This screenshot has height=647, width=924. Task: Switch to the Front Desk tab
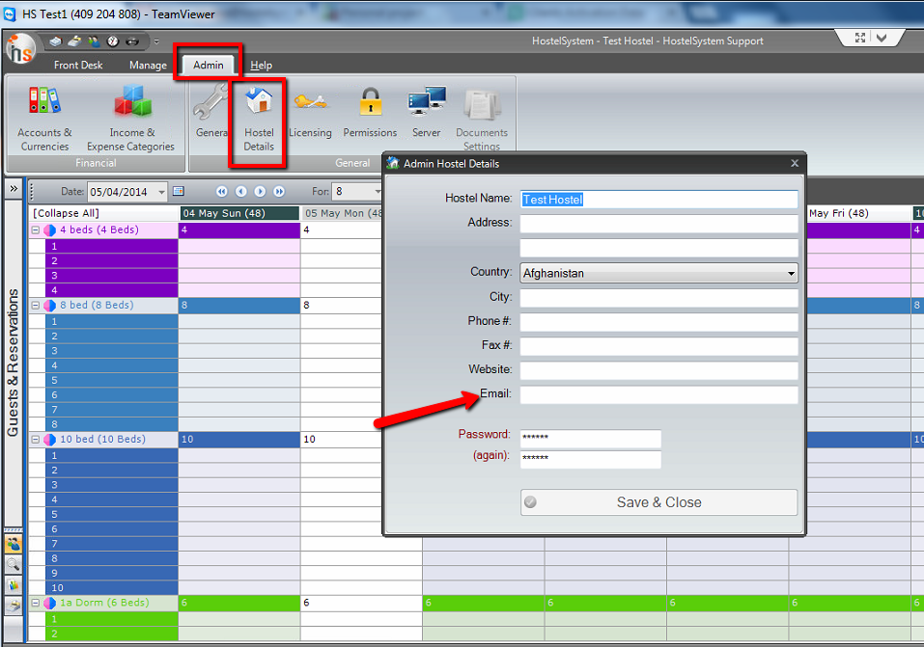click(x=78, y=65)
